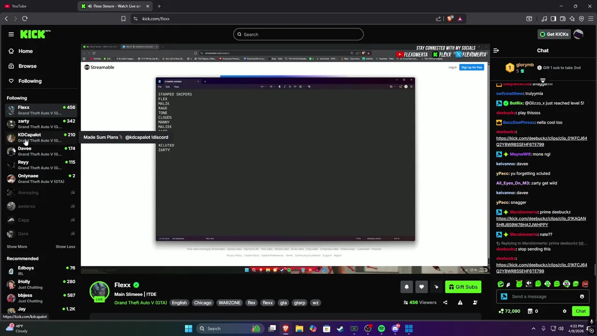Click the muted speaker emote in chat bar
Image resolution: width=597 pixels, height=336 pixels.
pyautogui.click(x=529, y=284)
